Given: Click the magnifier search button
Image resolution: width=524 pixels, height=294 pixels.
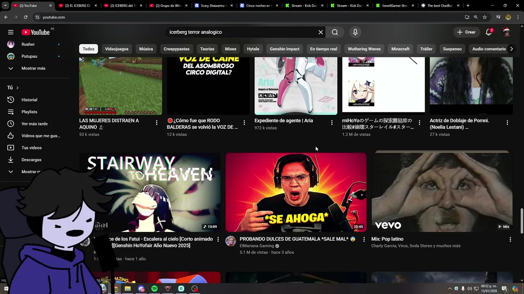Looking at the screenshot, I should coord(335,32).
